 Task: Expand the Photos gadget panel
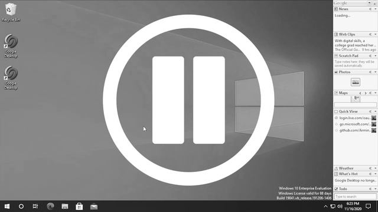point(370,72)
